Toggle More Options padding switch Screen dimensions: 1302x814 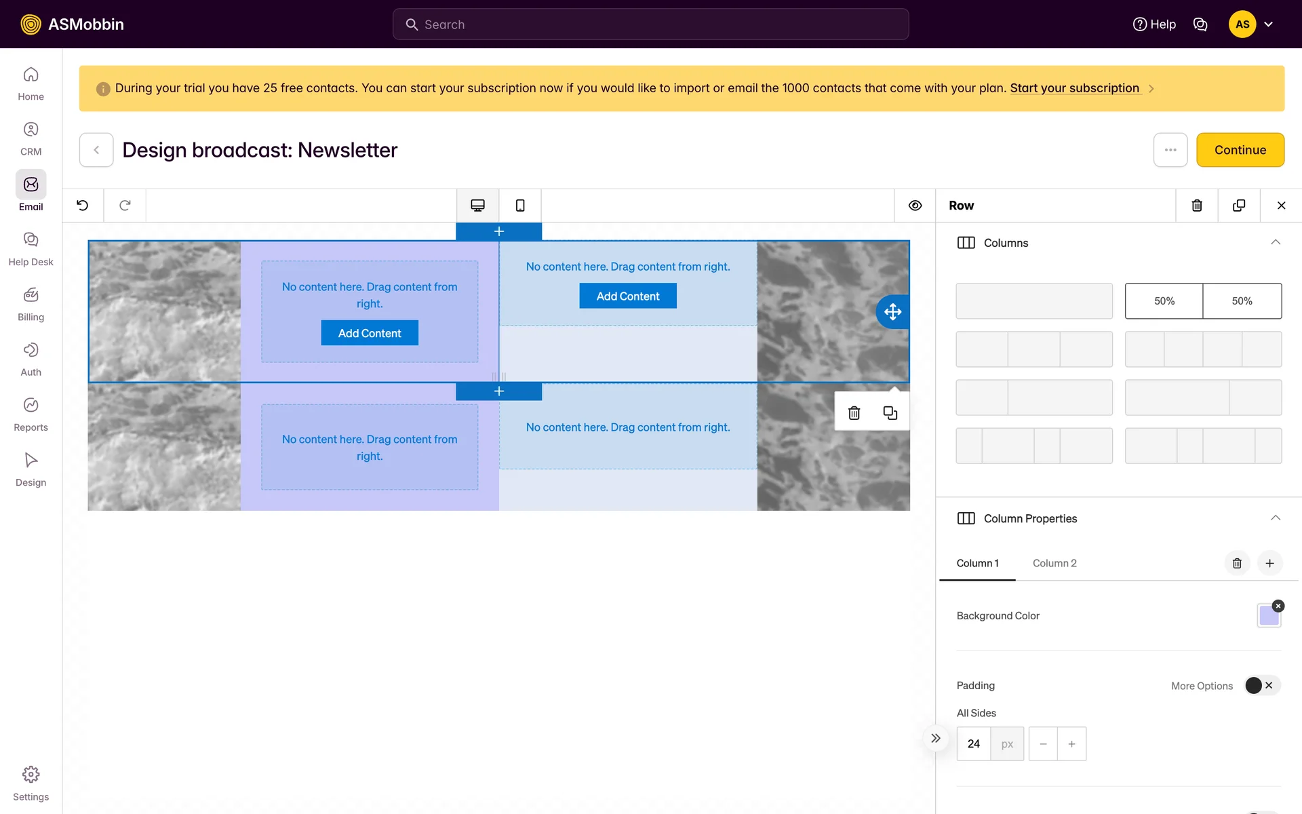coord(1261,686)
